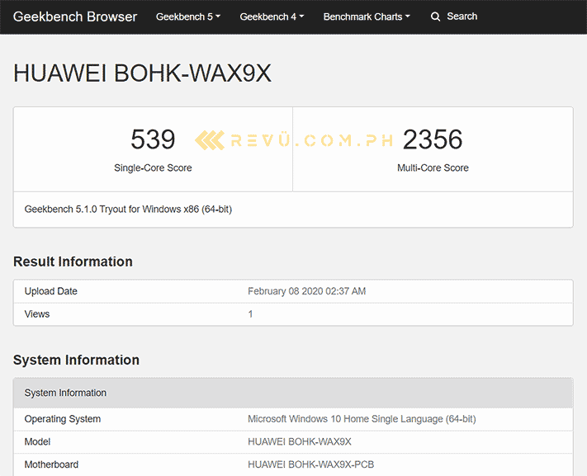Select the HUAWEI BOHK-WAX9X page title
This screenshot has height=476, width=587.
(x=142, y=73)
